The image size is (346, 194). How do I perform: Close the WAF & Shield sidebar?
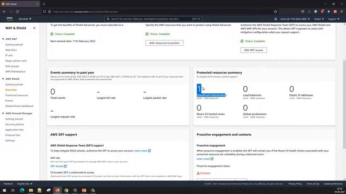[34, 28]
